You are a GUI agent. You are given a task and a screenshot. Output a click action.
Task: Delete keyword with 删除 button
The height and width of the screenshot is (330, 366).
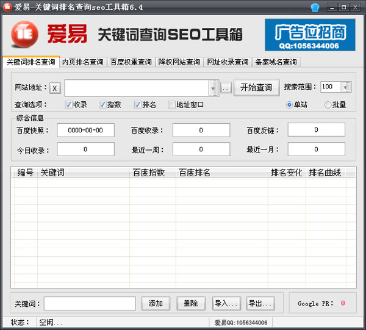[x=191, y=303]
